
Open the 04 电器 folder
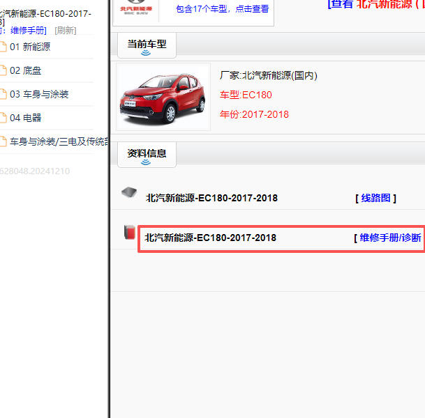26,118
